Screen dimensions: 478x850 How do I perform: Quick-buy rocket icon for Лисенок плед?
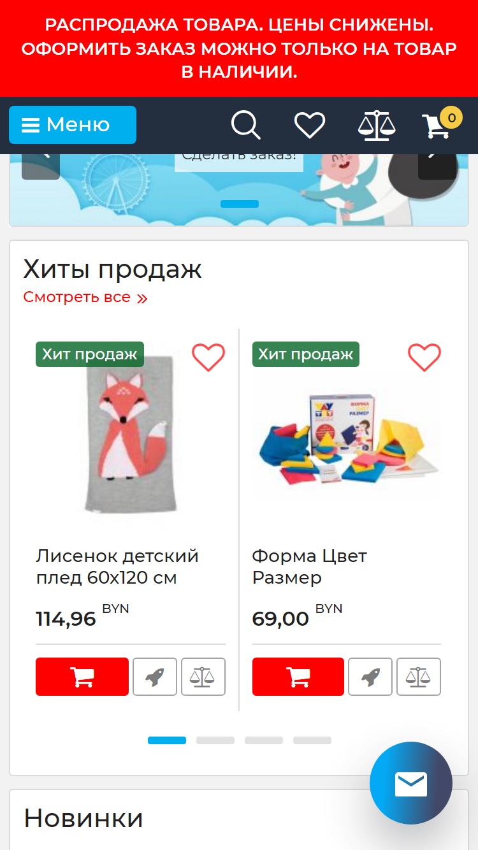(155, 677)
